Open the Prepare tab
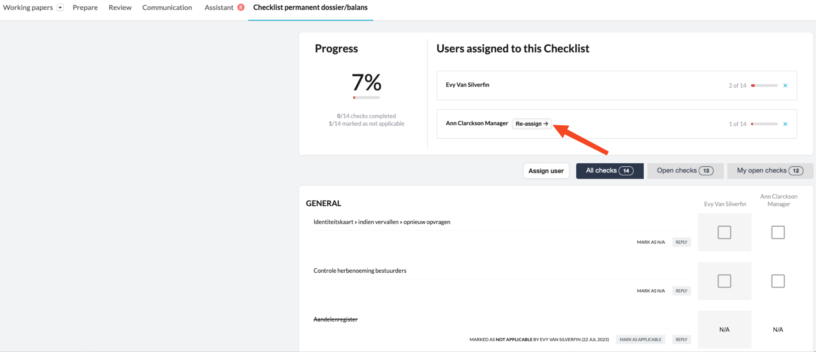Screen dimensions: 816x352 [85, 8]
